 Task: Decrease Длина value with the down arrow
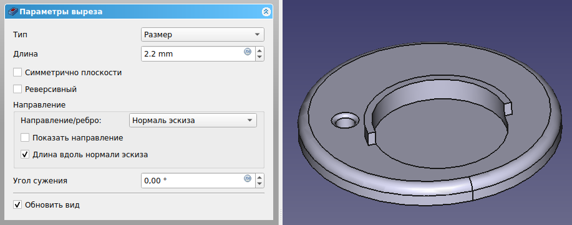[x=259, y=57]
